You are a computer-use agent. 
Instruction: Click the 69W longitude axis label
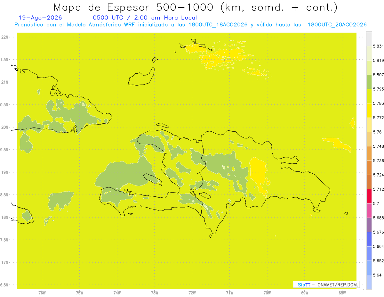[x=305, y=293]
